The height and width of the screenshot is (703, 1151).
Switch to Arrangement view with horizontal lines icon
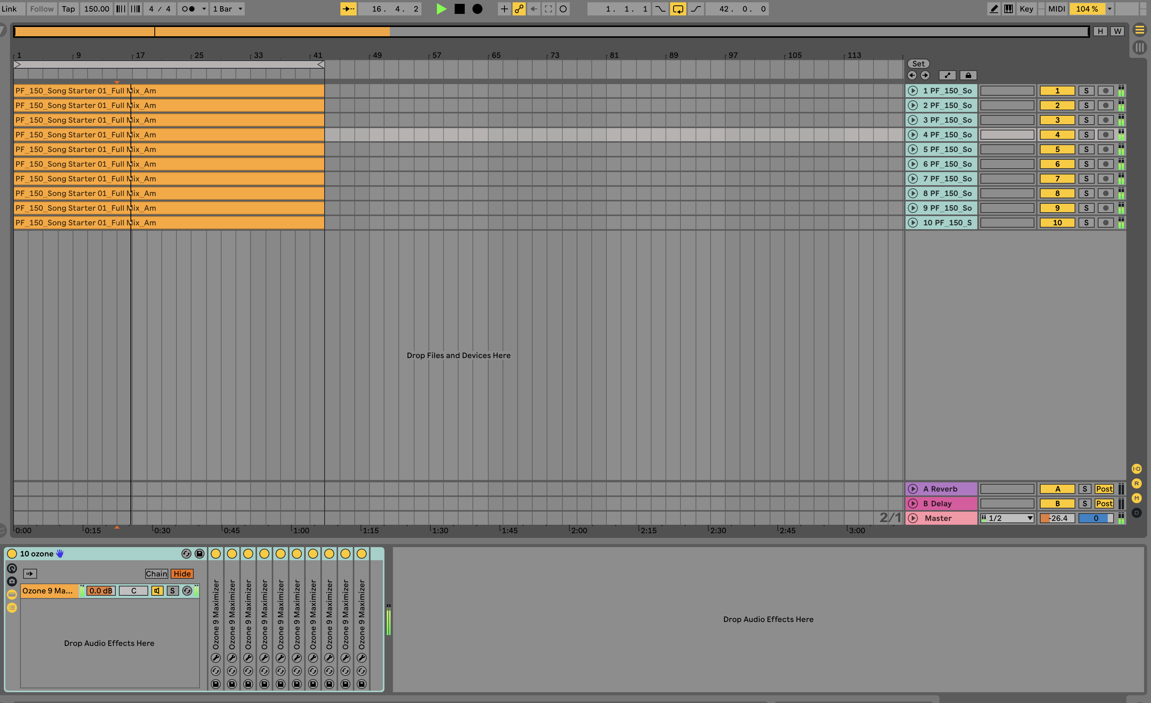[x=1140, y=30]
